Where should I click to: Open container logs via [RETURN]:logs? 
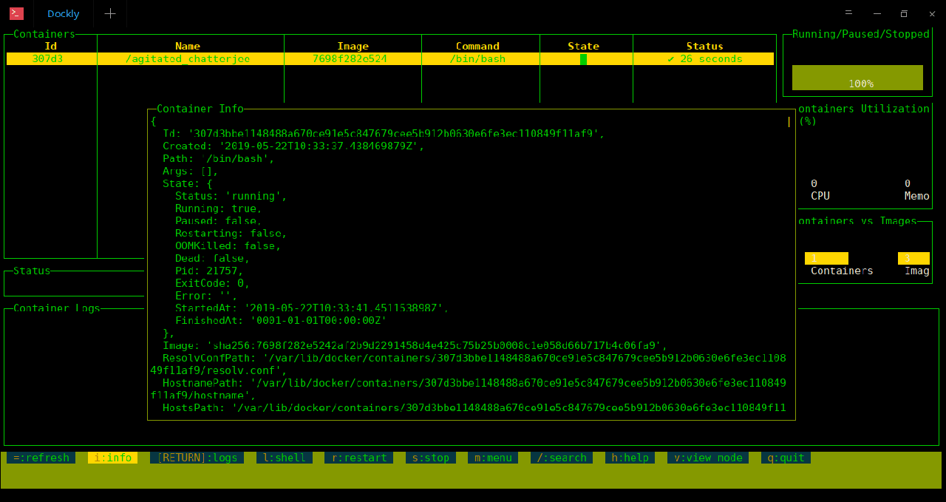click(x=197, y=458)
